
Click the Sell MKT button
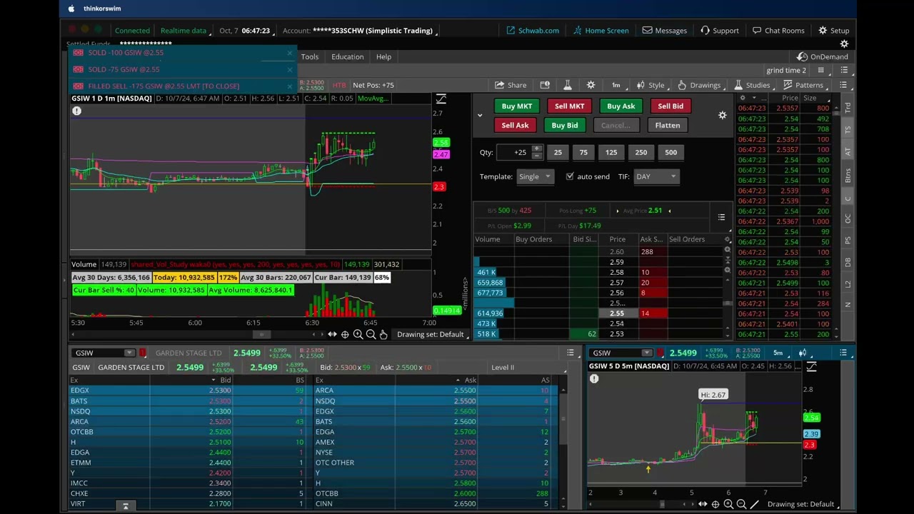click(570, 106)
